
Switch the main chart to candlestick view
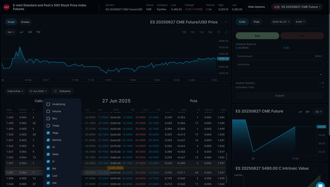30,32
